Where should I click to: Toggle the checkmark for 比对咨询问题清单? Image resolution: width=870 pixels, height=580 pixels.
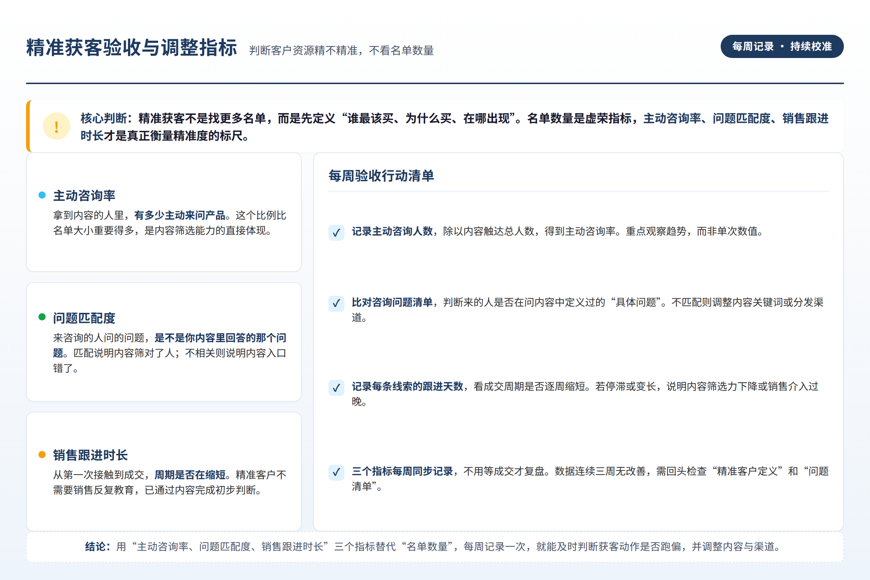tap(336, 304)
